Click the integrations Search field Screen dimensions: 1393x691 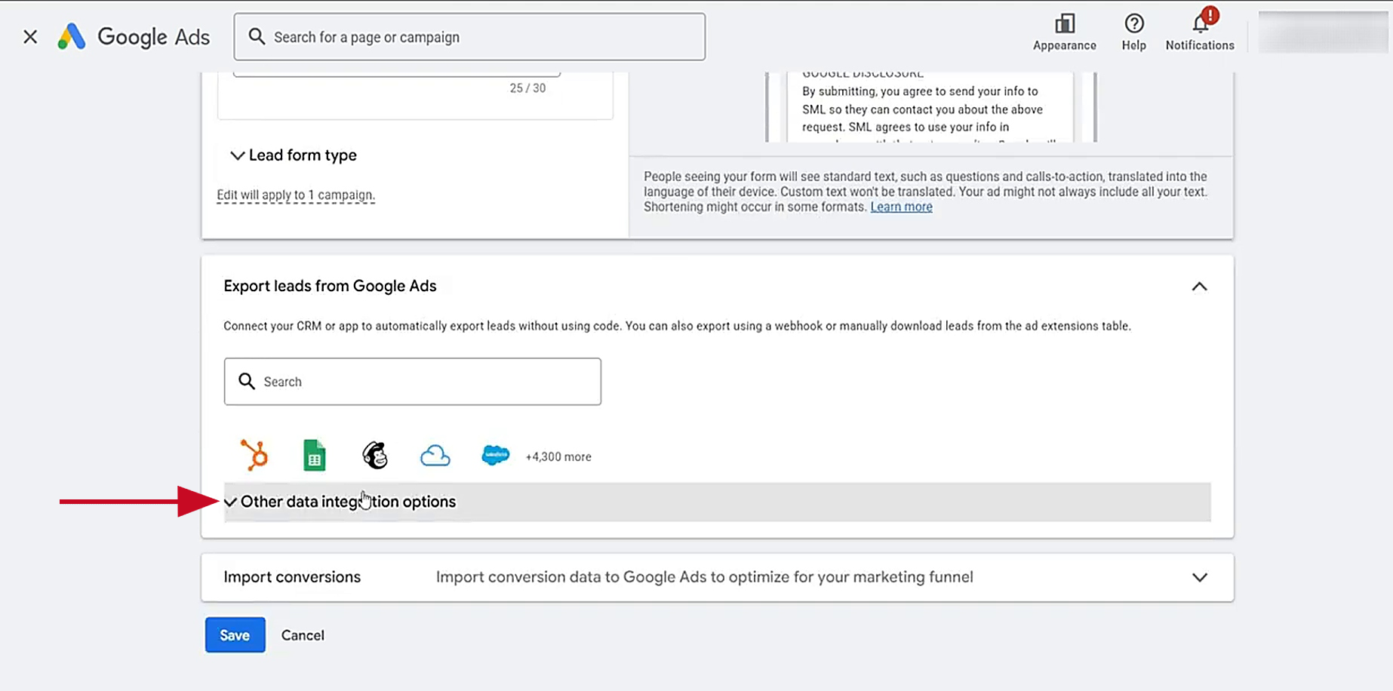point(412,382)
